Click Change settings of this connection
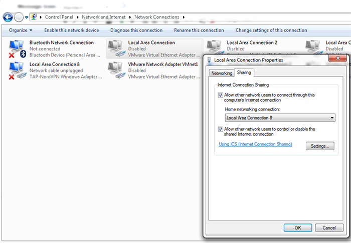The height and width of the screenshot is (243, 351). (271, 30)
